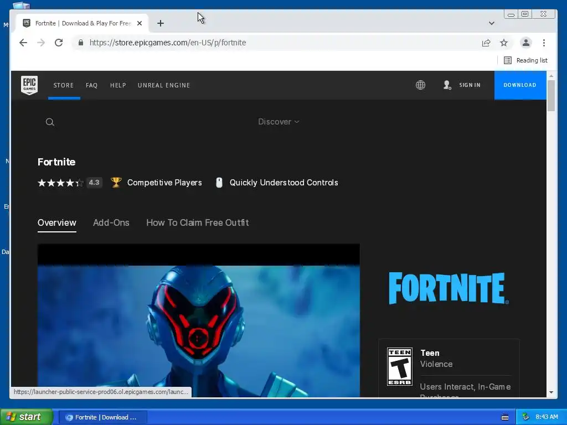The width and height of the screenshot is (567, 425).
Task: Open the Chrome profile avatar icon
Action: 526,43
